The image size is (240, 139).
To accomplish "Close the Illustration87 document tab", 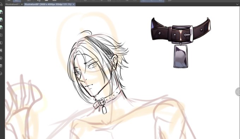I will 22,5.
